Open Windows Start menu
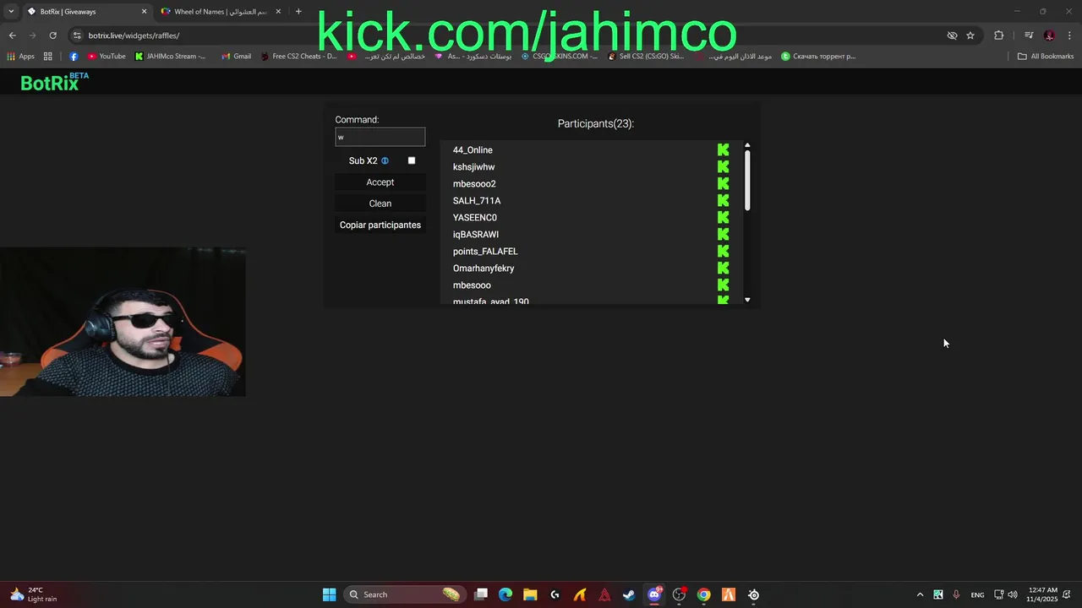Viewport: 1082px width, 608px height. pyautogui.click(x=329, y=594)
